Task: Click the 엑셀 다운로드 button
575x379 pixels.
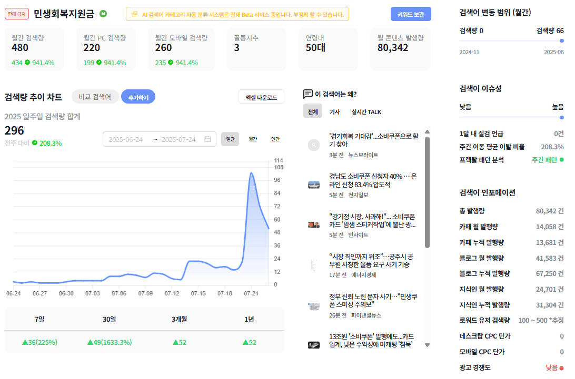Action: [x=262, y=97]
